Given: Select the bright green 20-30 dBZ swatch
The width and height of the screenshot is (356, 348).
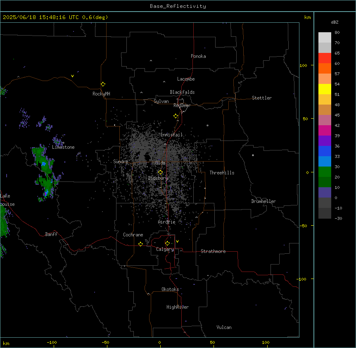Looking at the screenshot, I should pyautogui.click(x=325, y=172).
